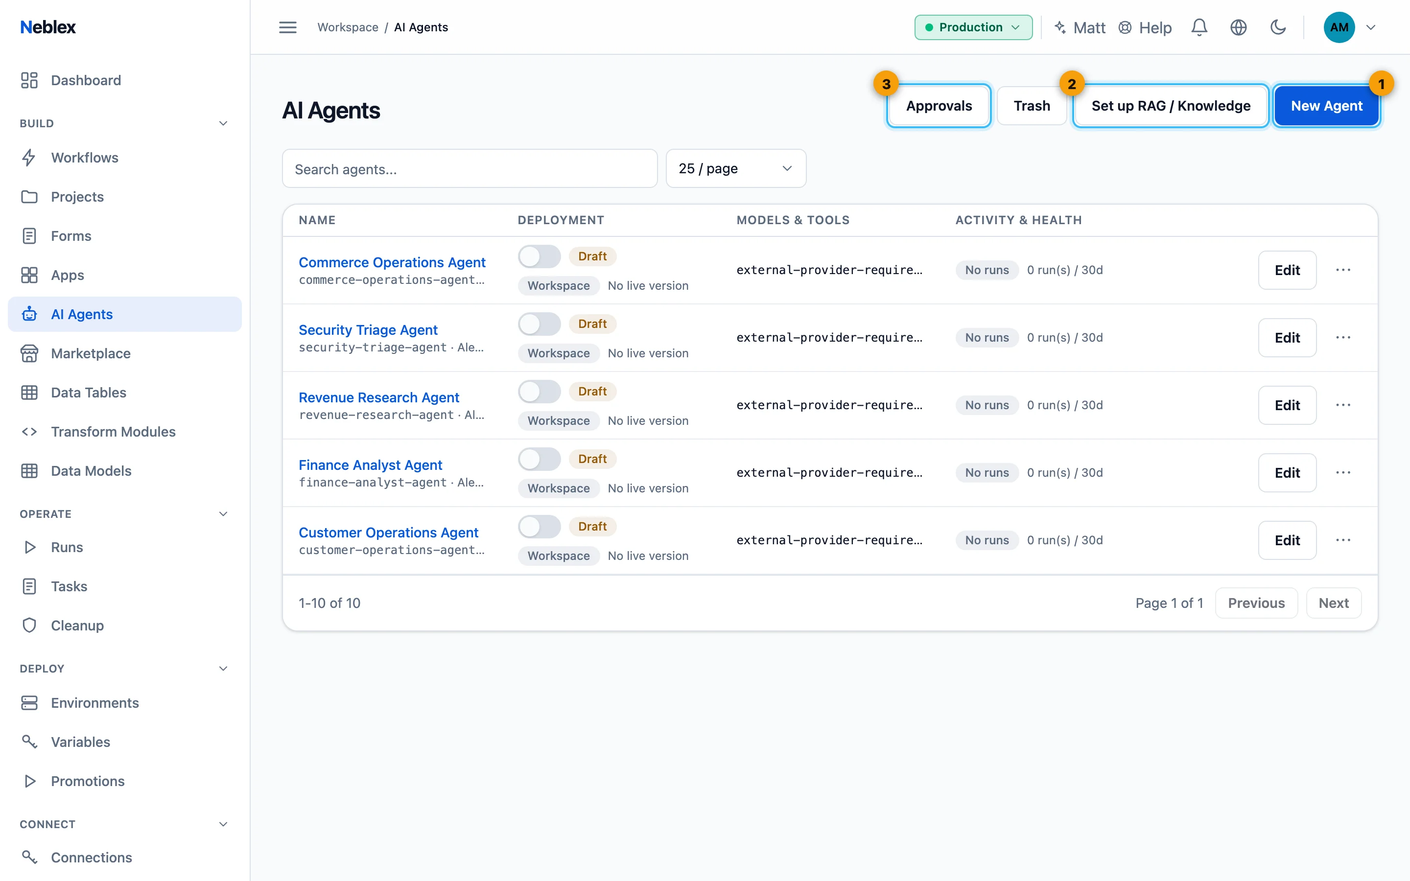Click the Dashboard grid icon
This screenshot has width=1410, height=881.
click(x=29, y=80)
